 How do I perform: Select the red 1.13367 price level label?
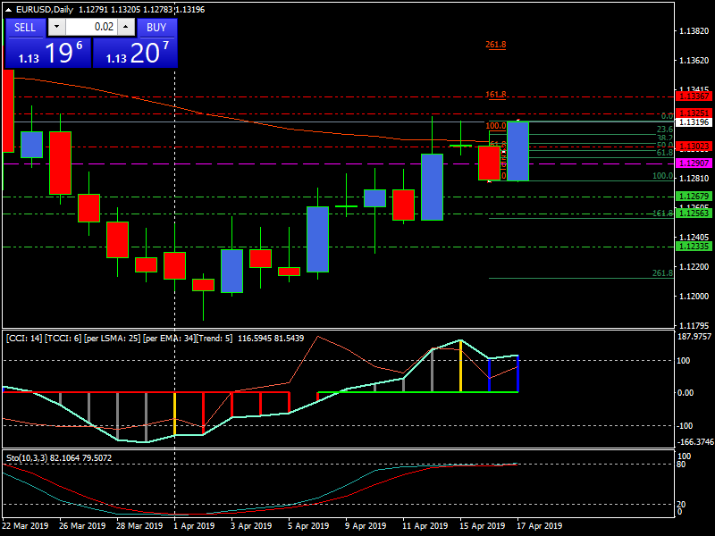coord(694,96)
